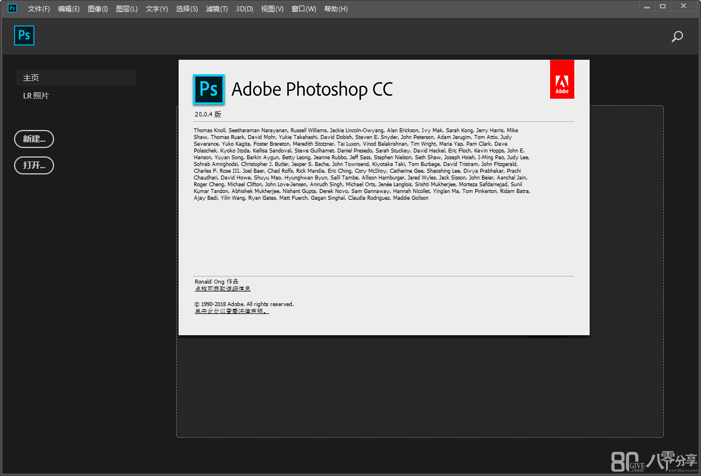Open the 3D(D) menu

tap(244, 9)
